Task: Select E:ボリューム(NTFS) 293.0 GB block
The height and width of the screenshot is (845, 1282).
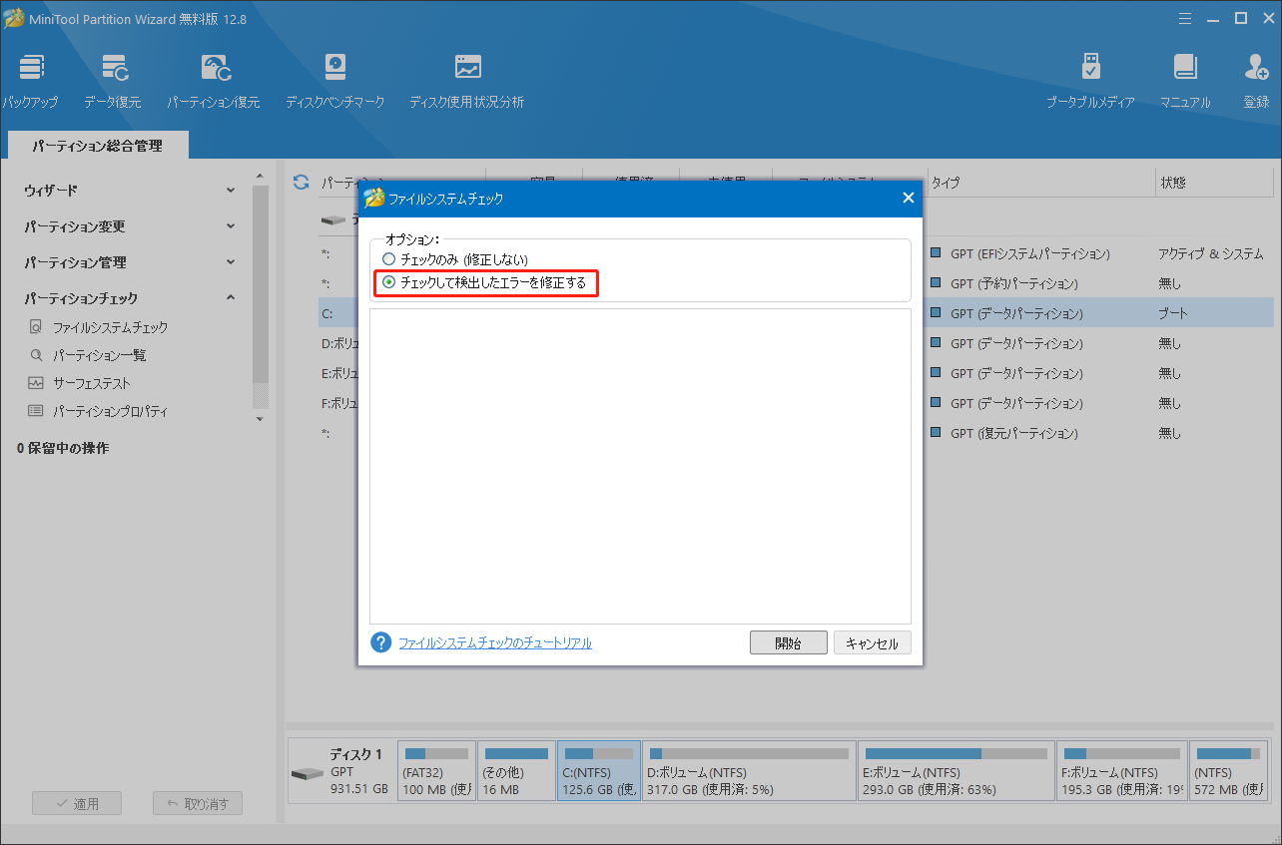Action: [x=957, y=770]
